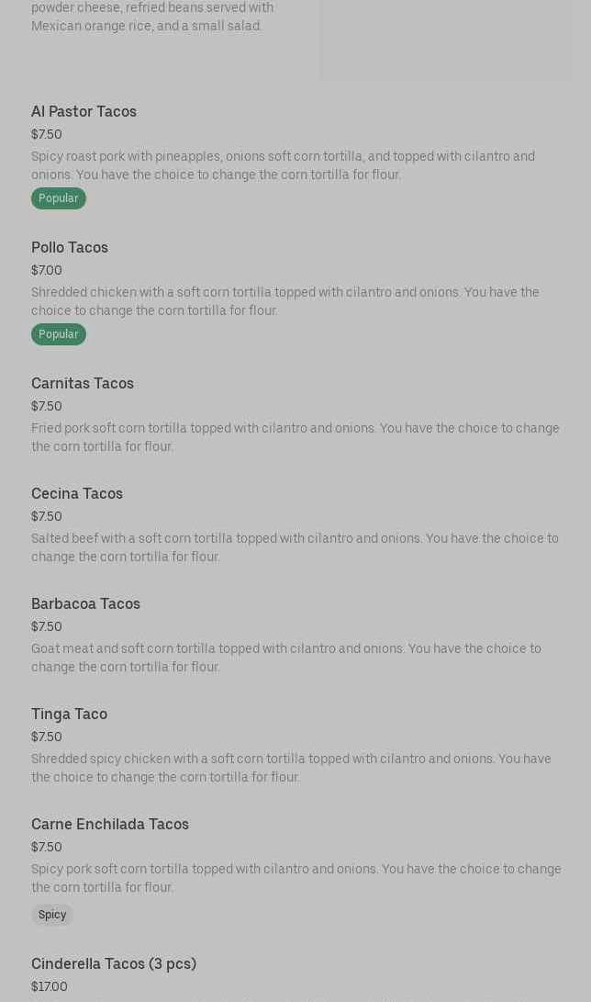The image size is (591, 1002).
Task: Pick the Carne Enchilada Tacos item
Action: 110,825
